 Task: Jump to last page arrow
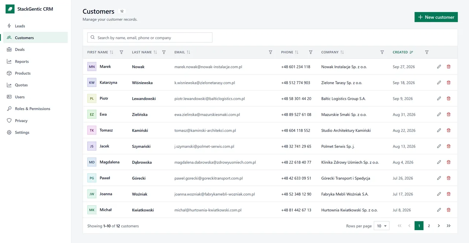448,226
